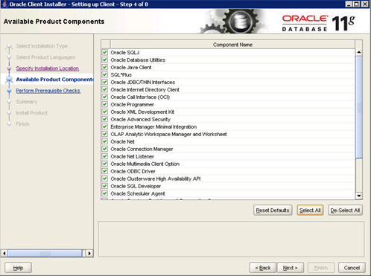Proceed with the Next button
The height and width of the screenshot is (276, 371).
click(290, 268)
